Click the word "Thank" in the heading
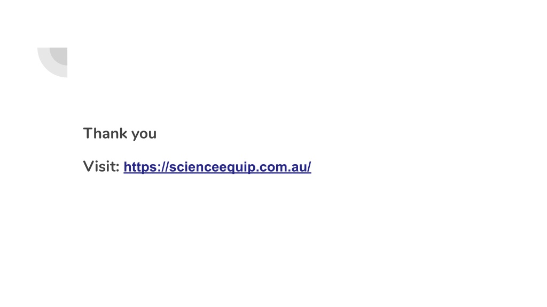 105,133
